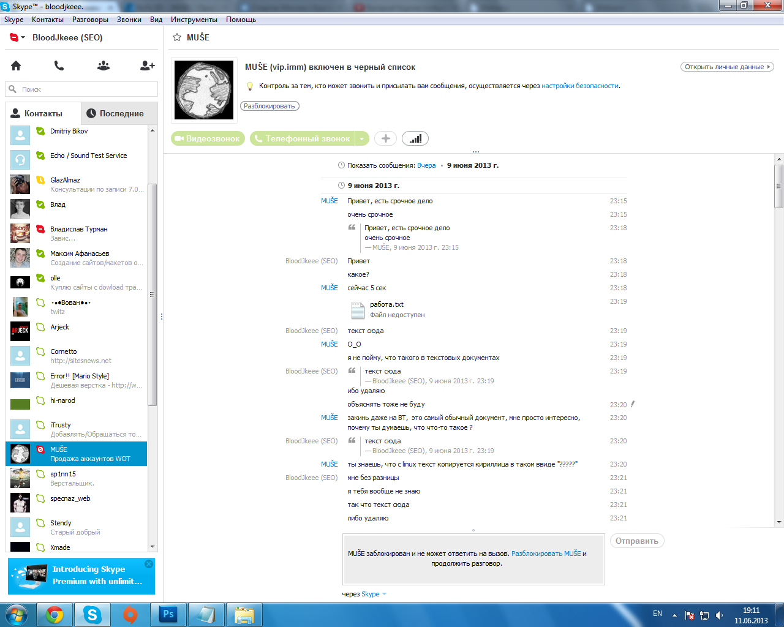The height and width of the screenshot is (627, 784).
Task: Select contact olle
Action: [77, 282]
